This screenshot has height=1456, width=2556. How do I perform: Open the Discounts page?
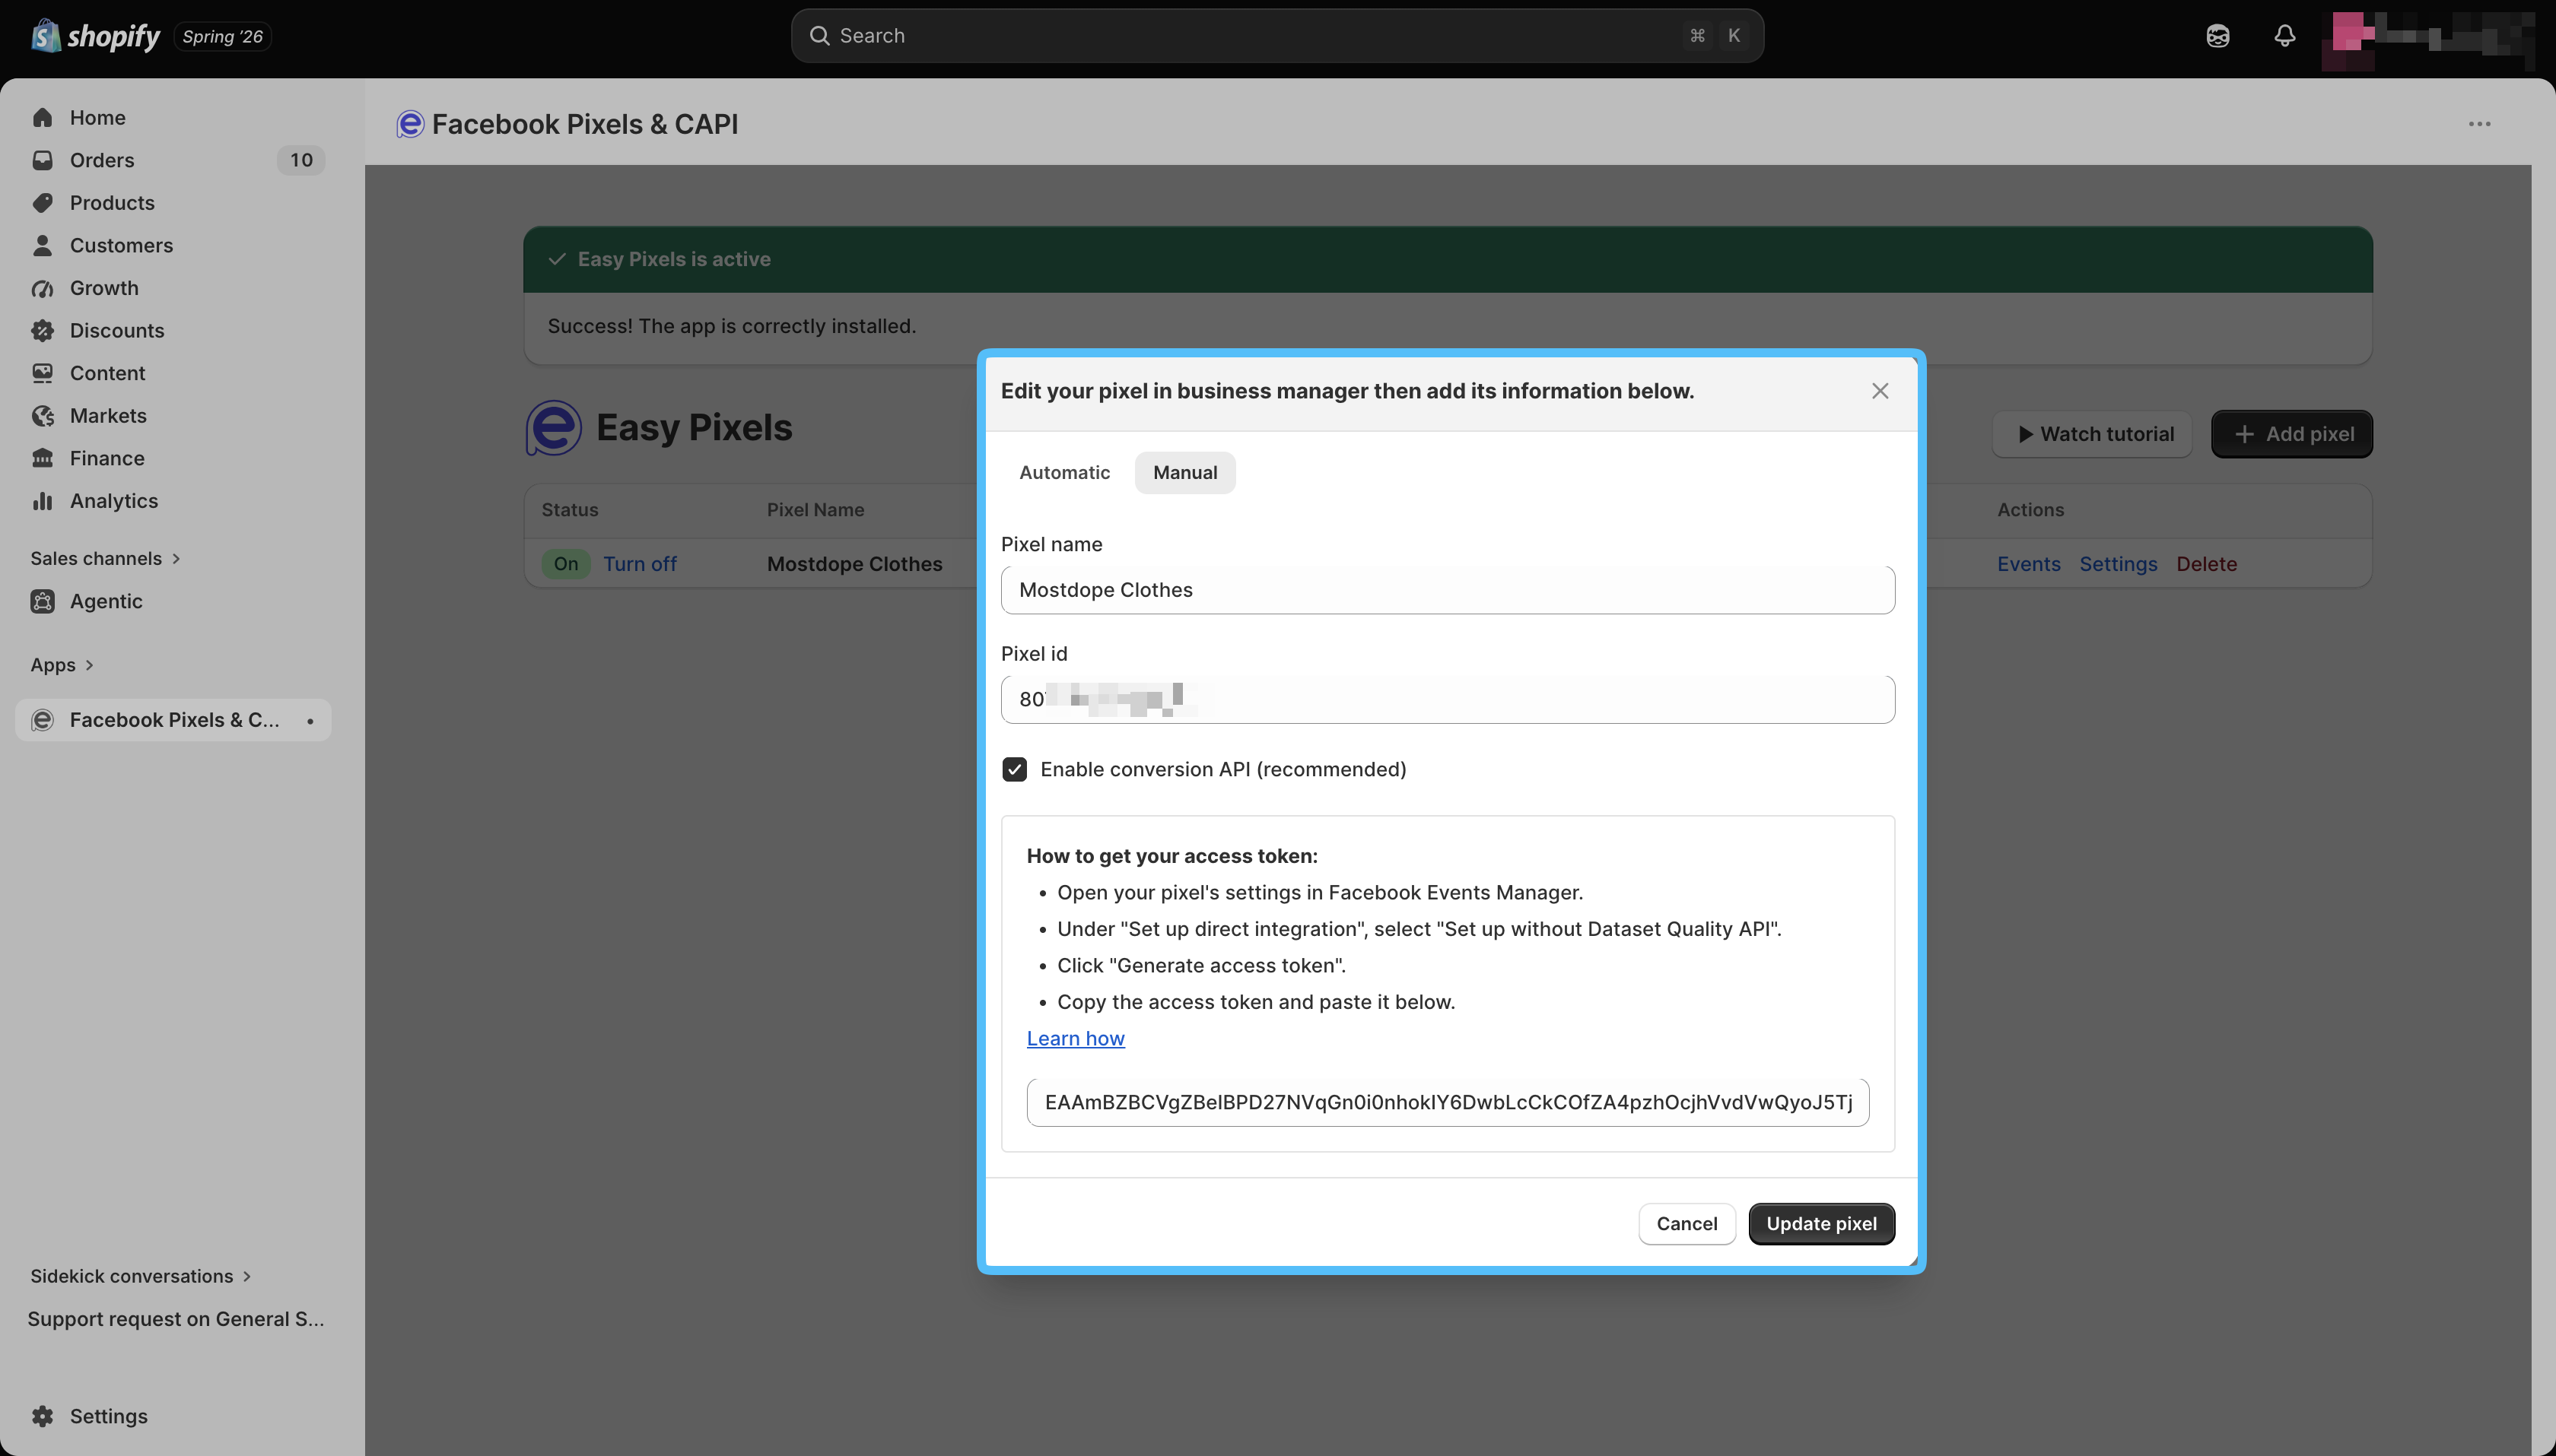pos(117,331)
